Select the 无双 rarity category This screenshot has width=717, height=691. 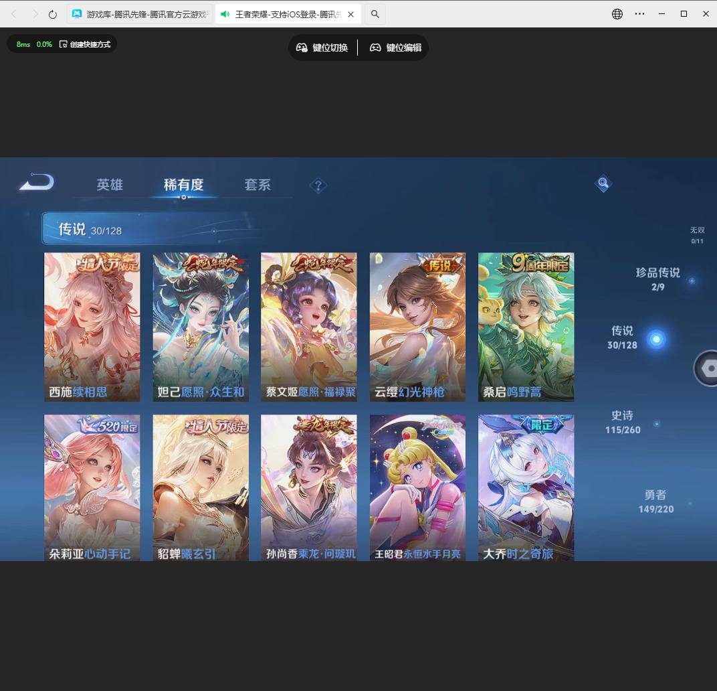click(697, 236)
